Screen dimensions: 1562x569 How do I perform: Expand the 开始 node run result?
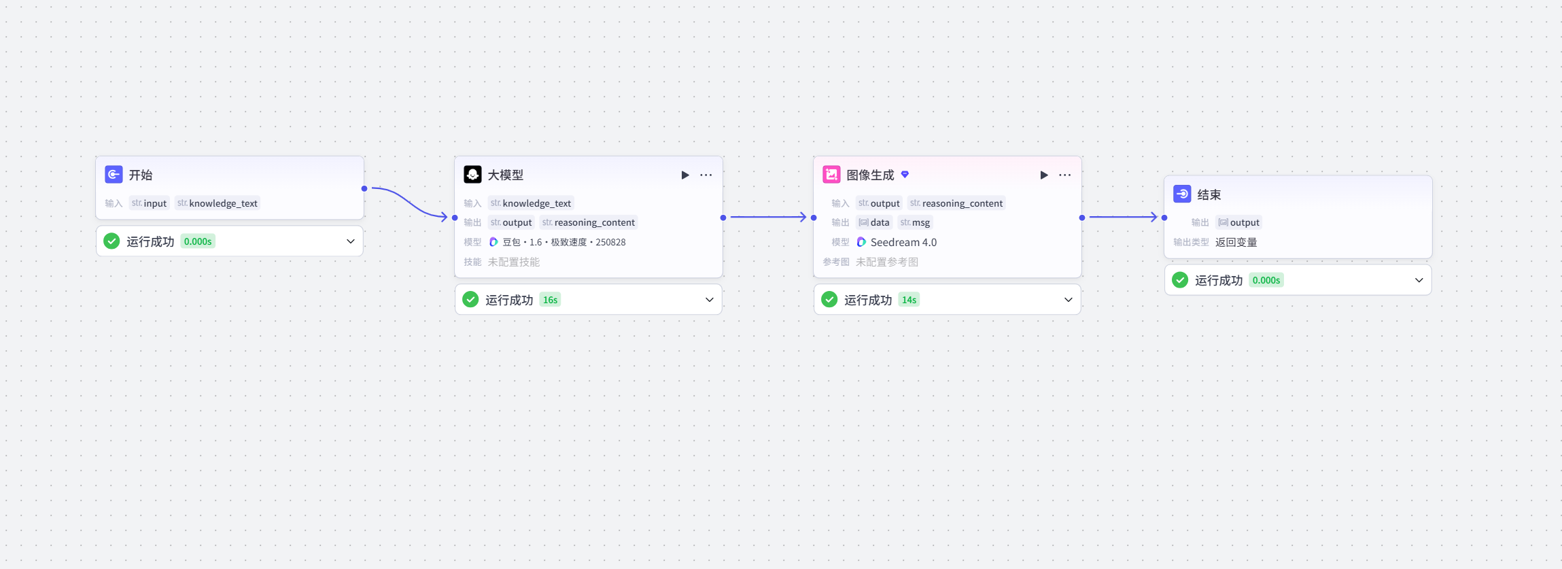pyautogui.click(x=351, y=241)
